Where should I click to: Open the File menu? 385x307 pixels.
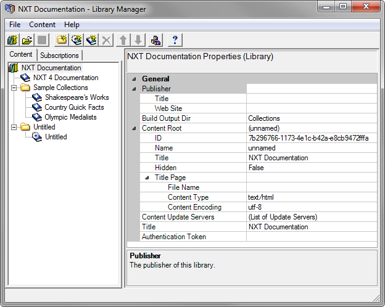point(15,25)
